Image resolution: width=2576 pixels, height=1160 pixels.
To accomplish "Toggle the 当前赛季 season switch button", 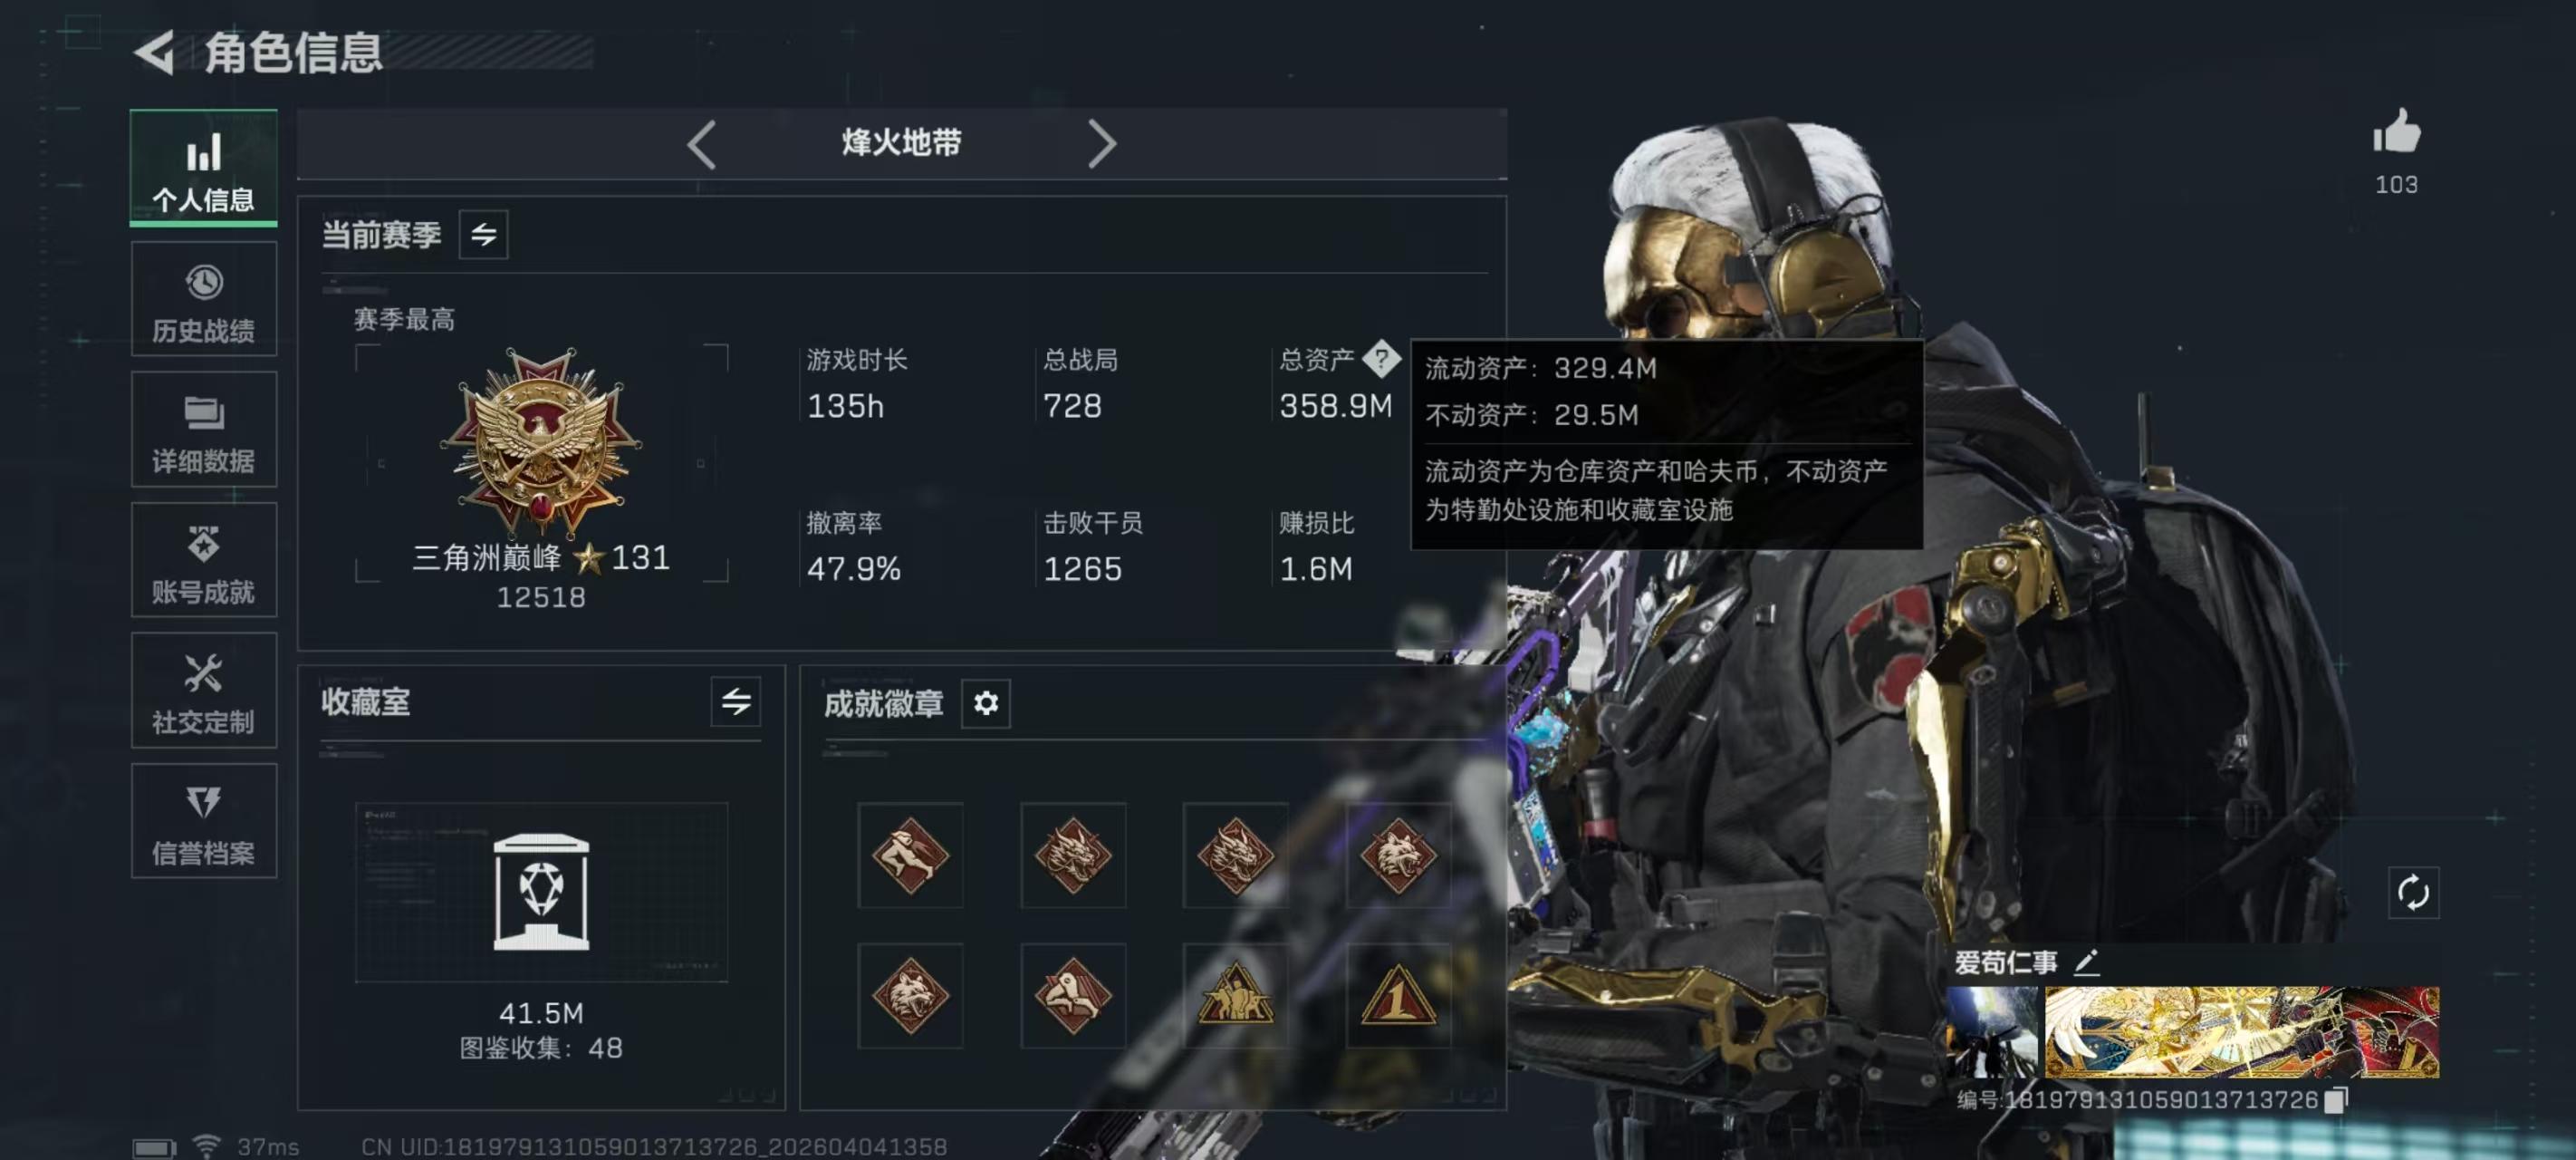I will pyautogui.click(x=483, y=234).
